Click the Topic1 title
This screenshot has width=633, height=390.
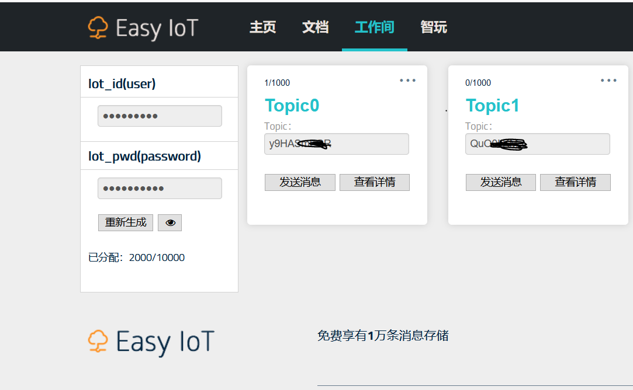493,105
